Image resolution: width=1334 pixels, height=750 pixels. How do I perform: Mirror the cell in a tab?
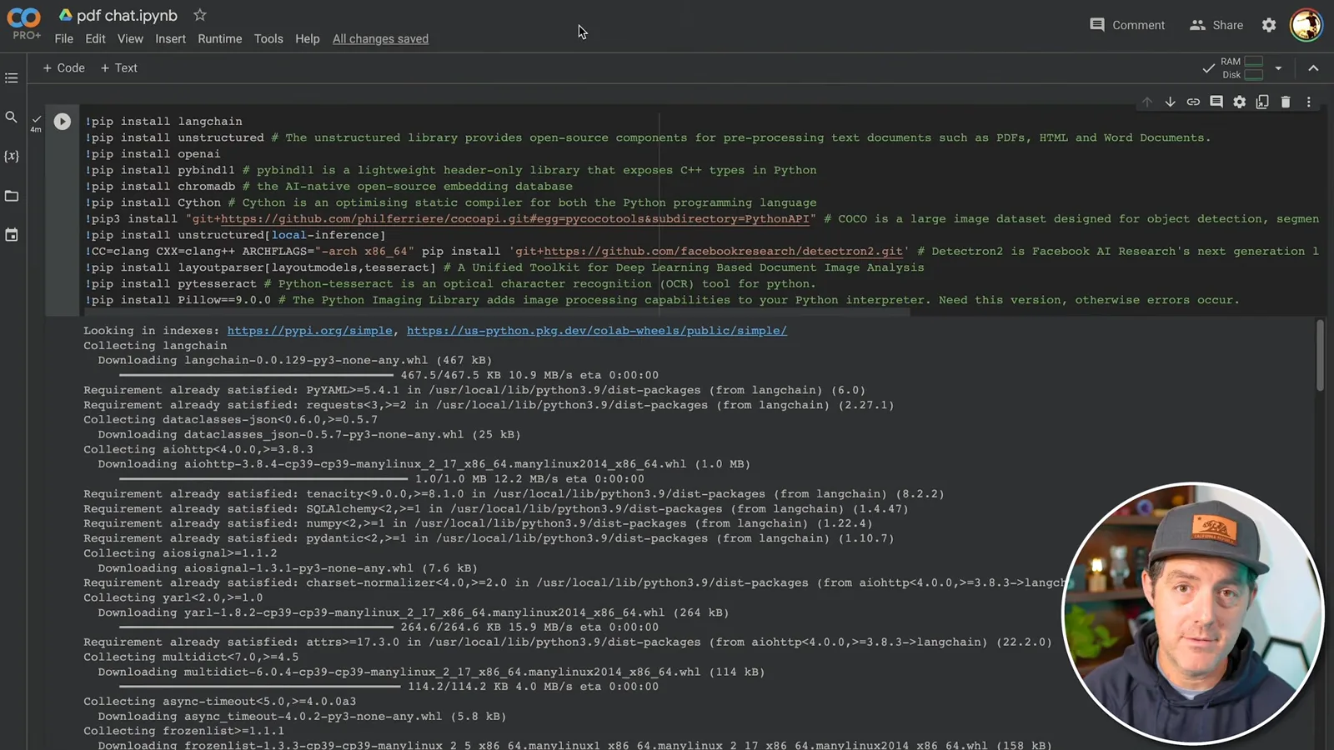[1262, 102]
